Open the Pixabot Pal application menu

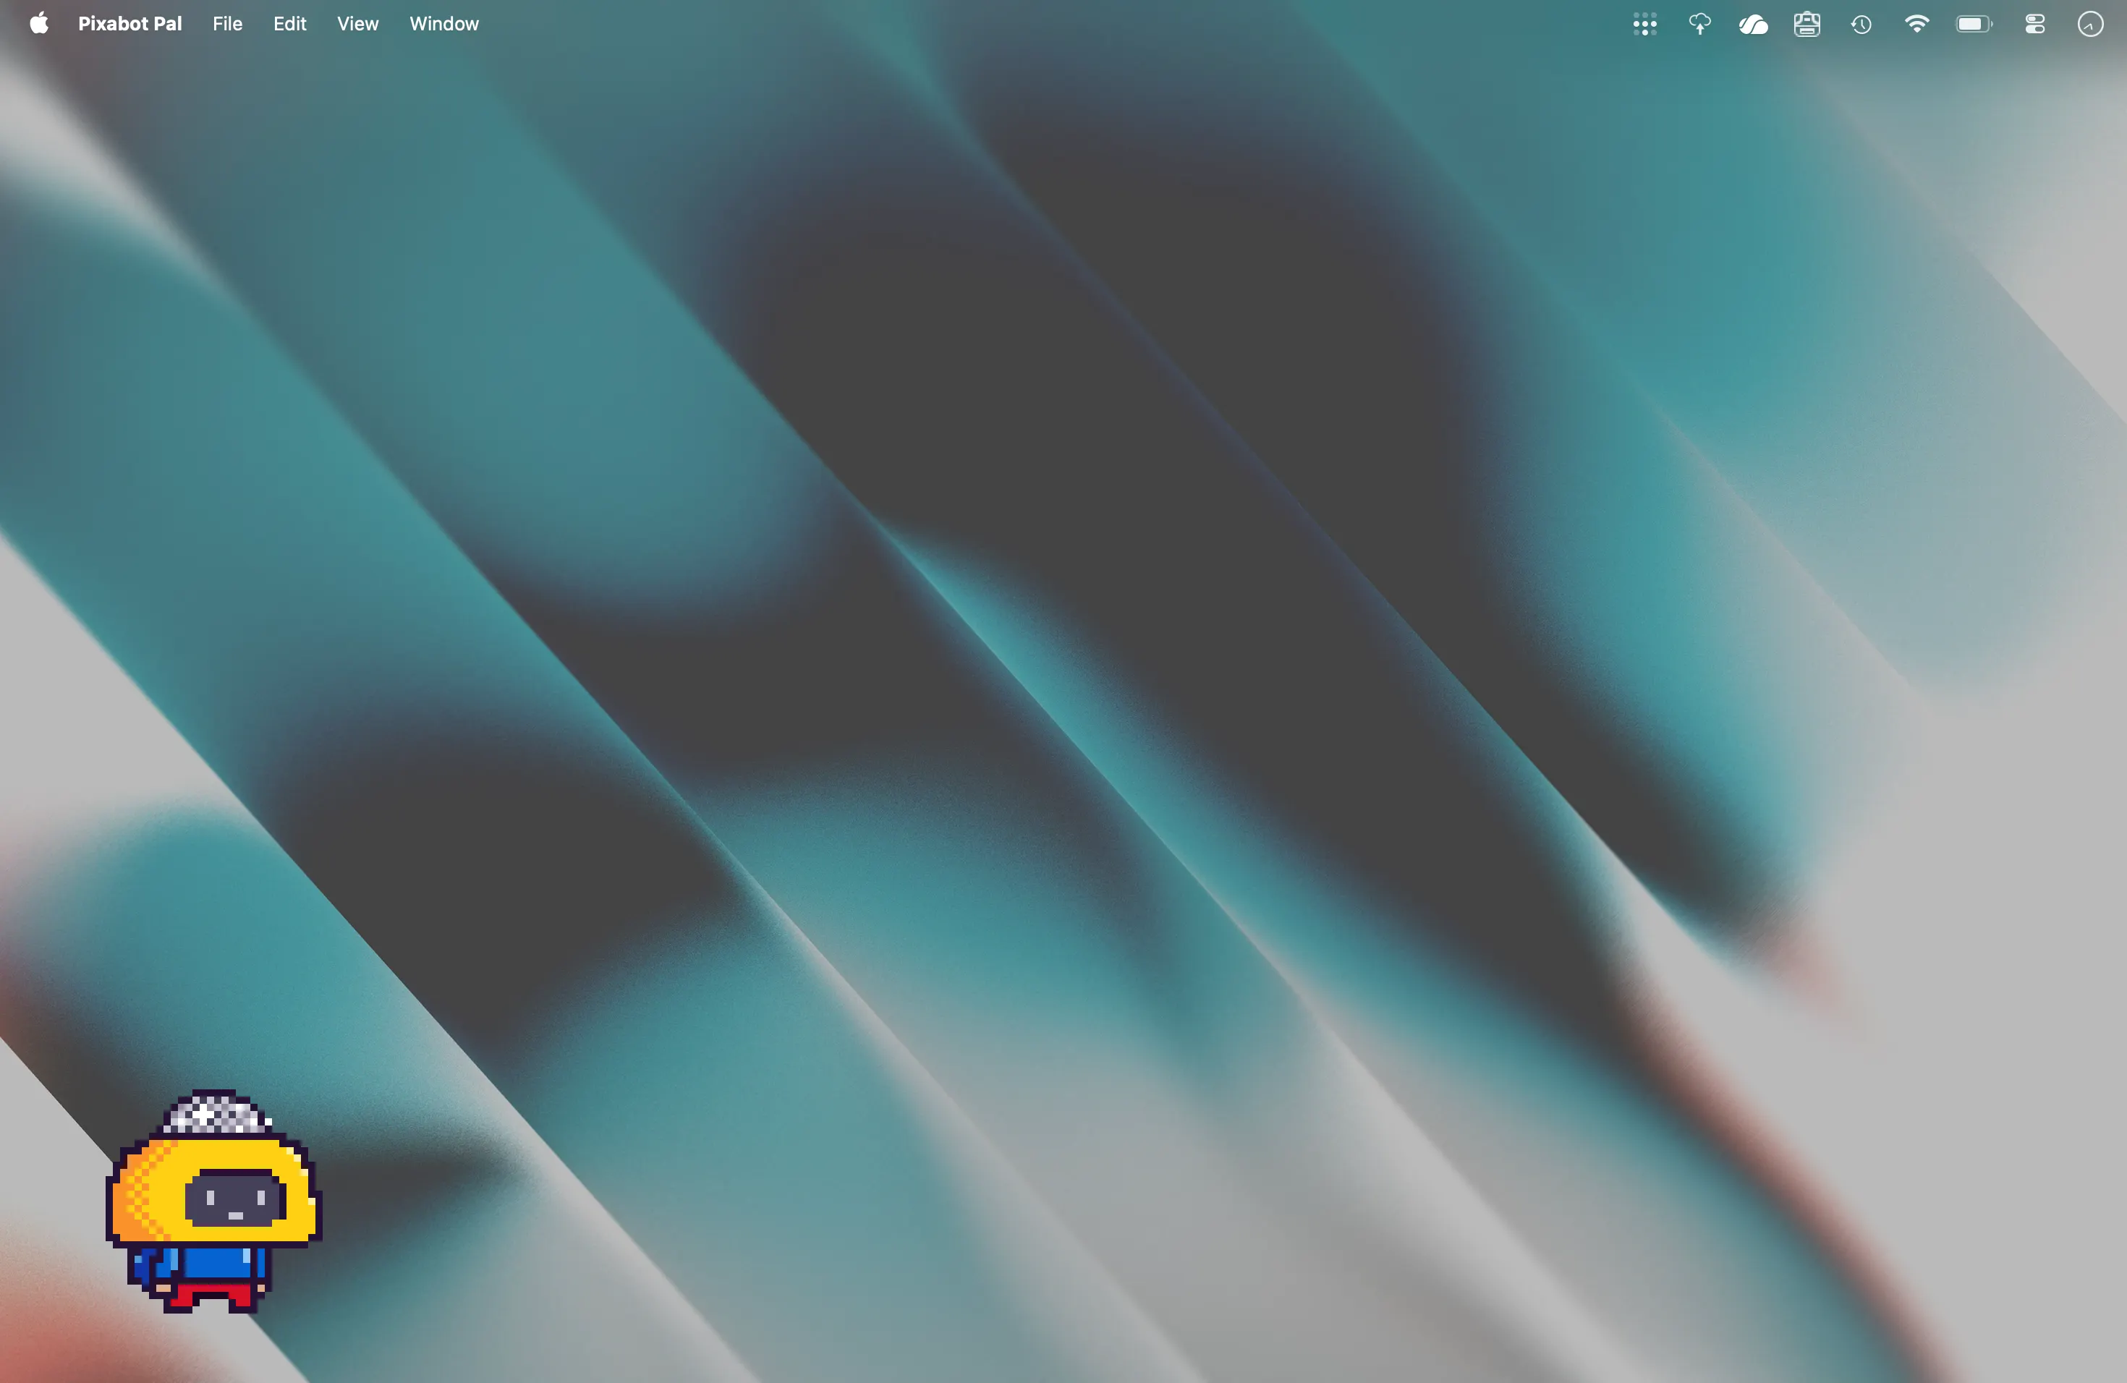click(130, 24)
